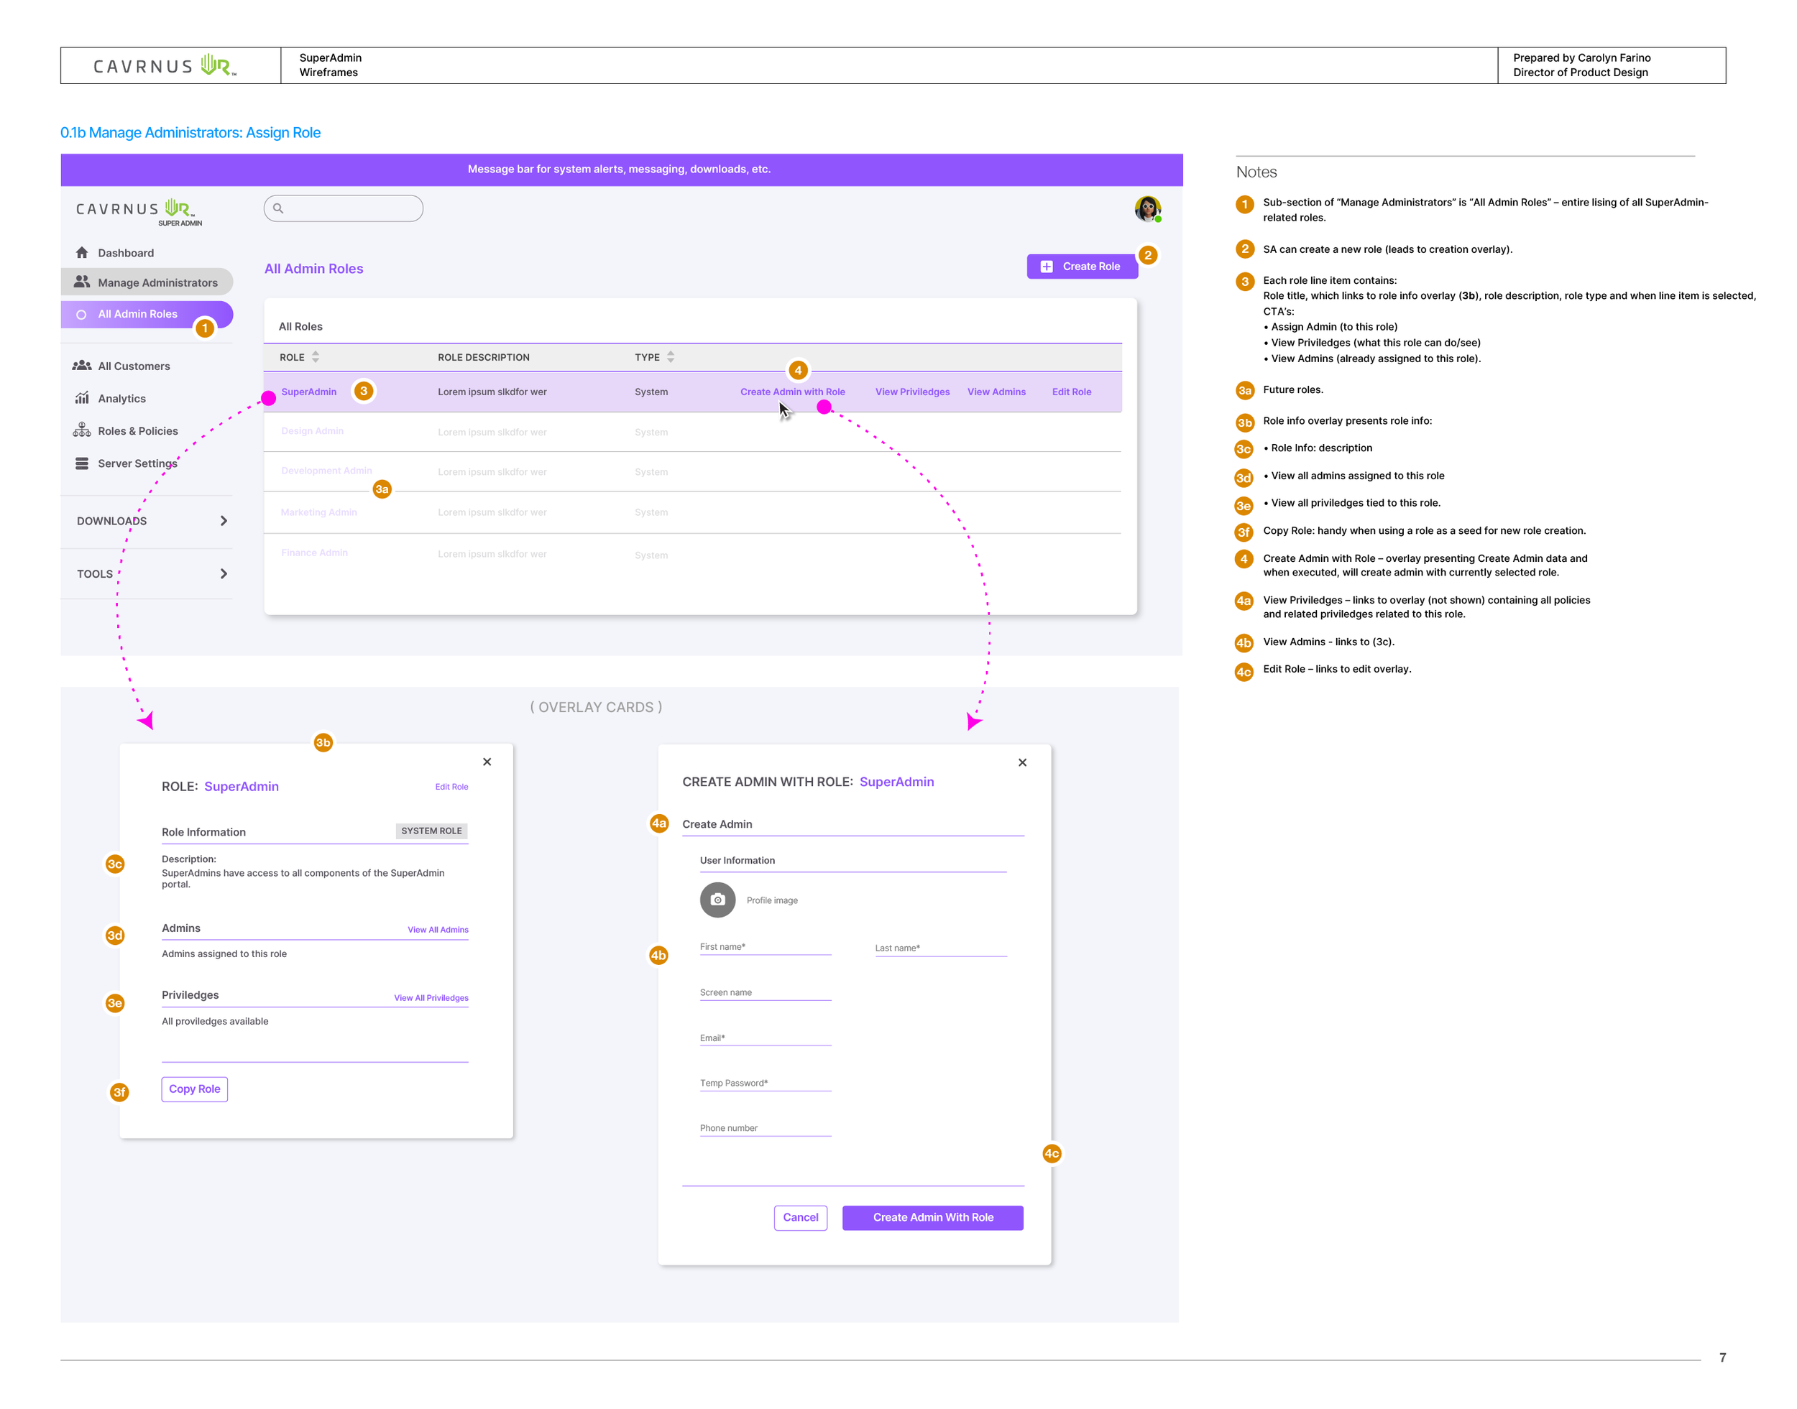This screenshot has height=1409, width=1797.
Task: Click Create Admin With Role button
Action: click(933, 1218)
